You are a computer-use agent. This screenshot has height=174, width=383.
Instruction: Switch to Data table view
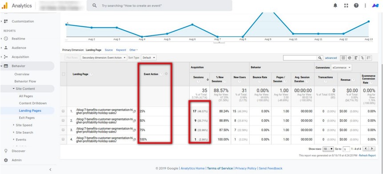click(343, 58)
